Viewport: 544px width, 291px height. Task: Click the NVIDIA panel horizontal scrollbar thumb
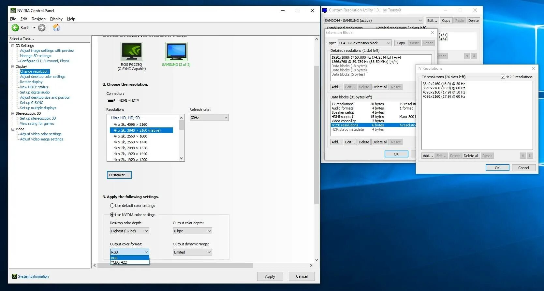[175, 266]
